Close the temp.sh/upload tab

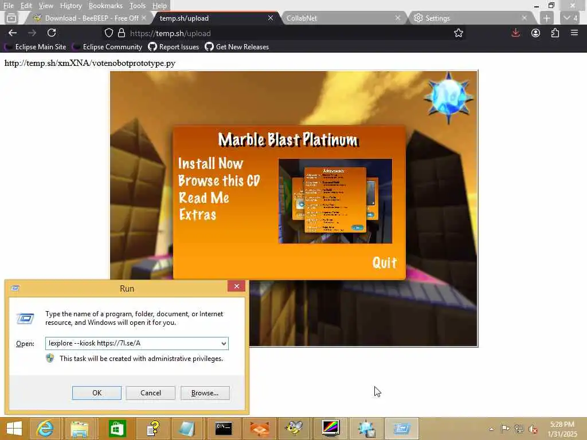point(271,18)
